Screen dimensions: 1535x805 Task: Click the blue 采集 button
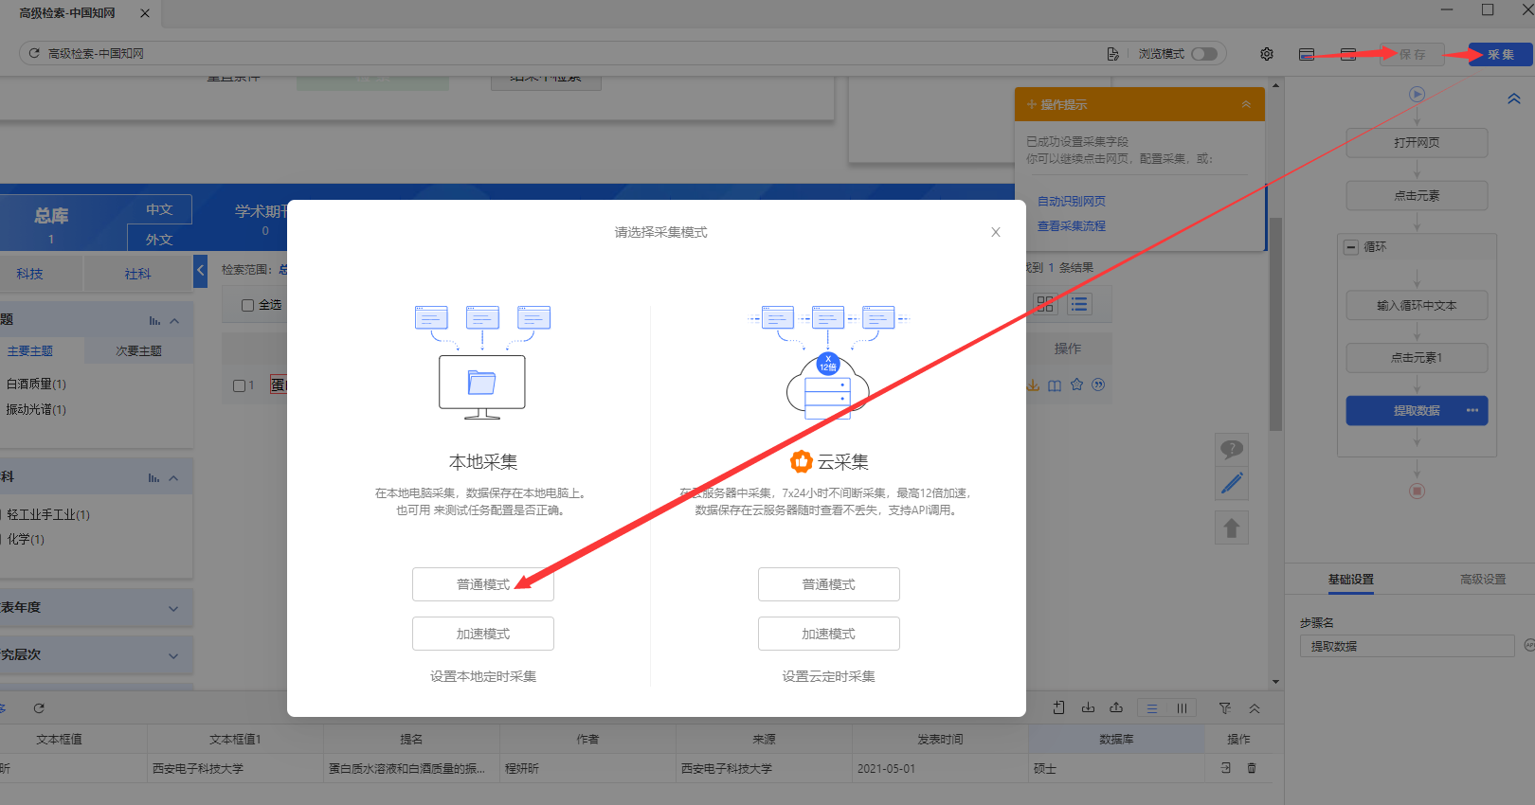coord(1501,54)
